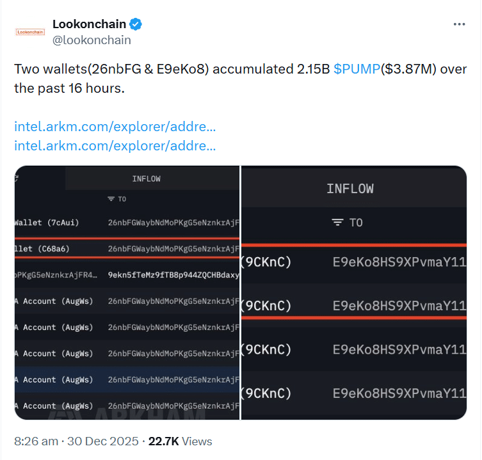Click the first A Account (AugWs) entry
Screen dimensions: 482x460
(x=54, y=301)
